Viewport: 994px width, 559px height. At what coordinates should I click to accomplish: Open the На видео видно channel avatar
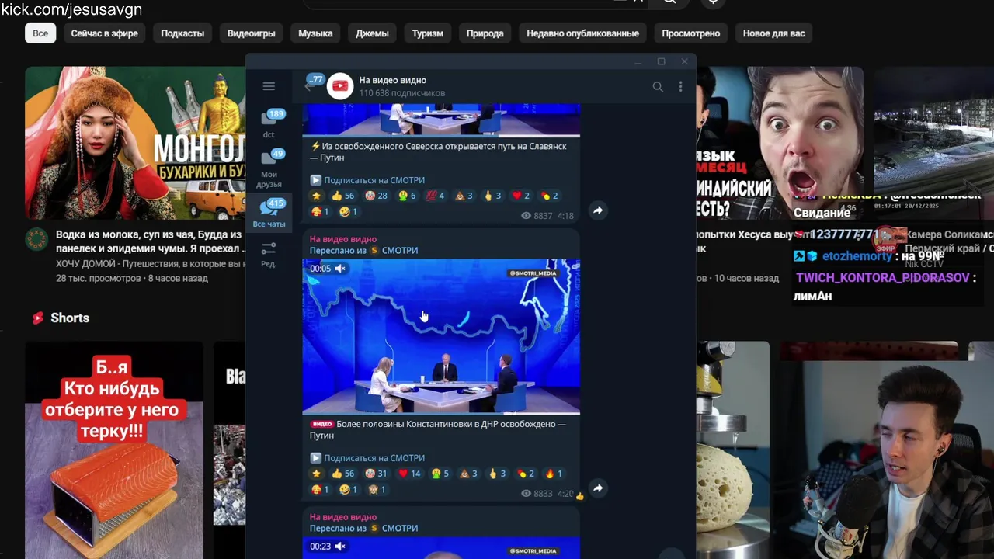pos(340,86)
